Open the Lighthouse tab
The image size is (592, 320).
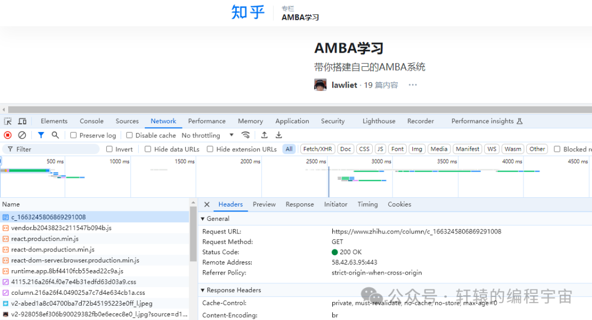[x=379, y=121]
